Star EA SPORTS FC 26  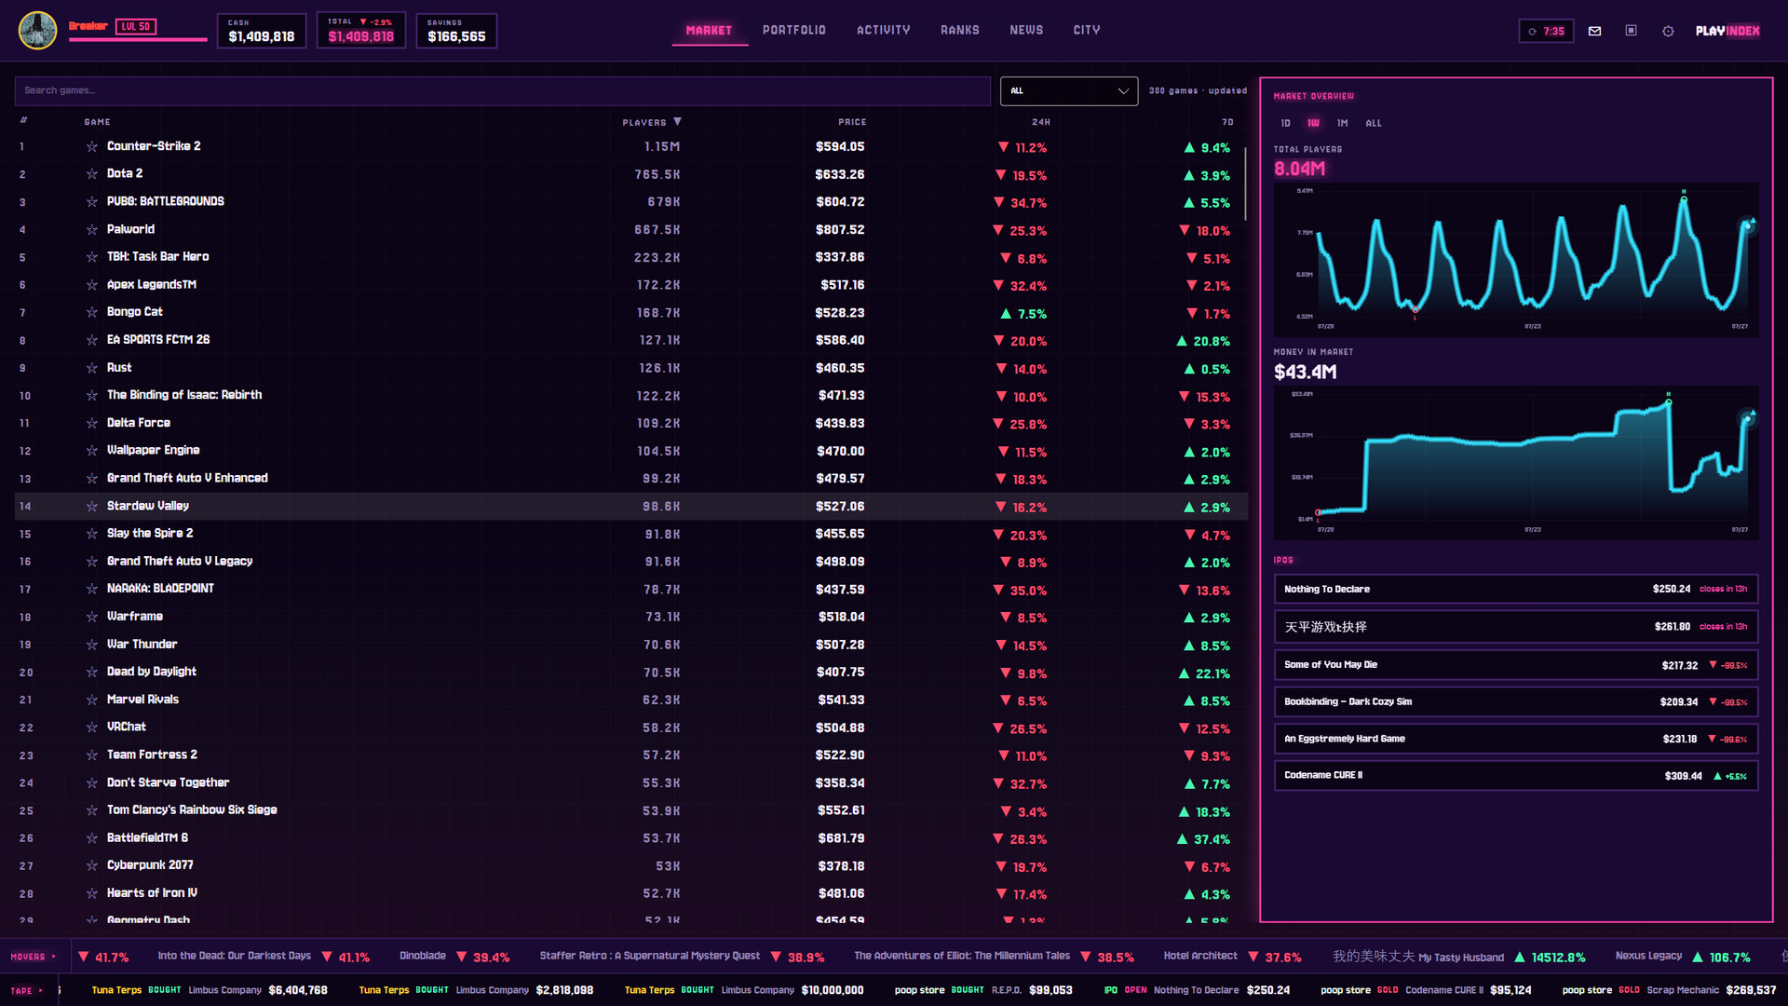pyautogui.click(x=92, y=340)
